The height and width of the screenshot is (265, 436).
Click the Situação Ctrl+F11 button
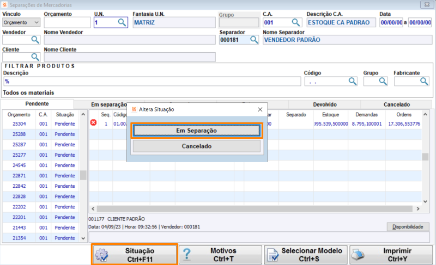click(135, 255)
